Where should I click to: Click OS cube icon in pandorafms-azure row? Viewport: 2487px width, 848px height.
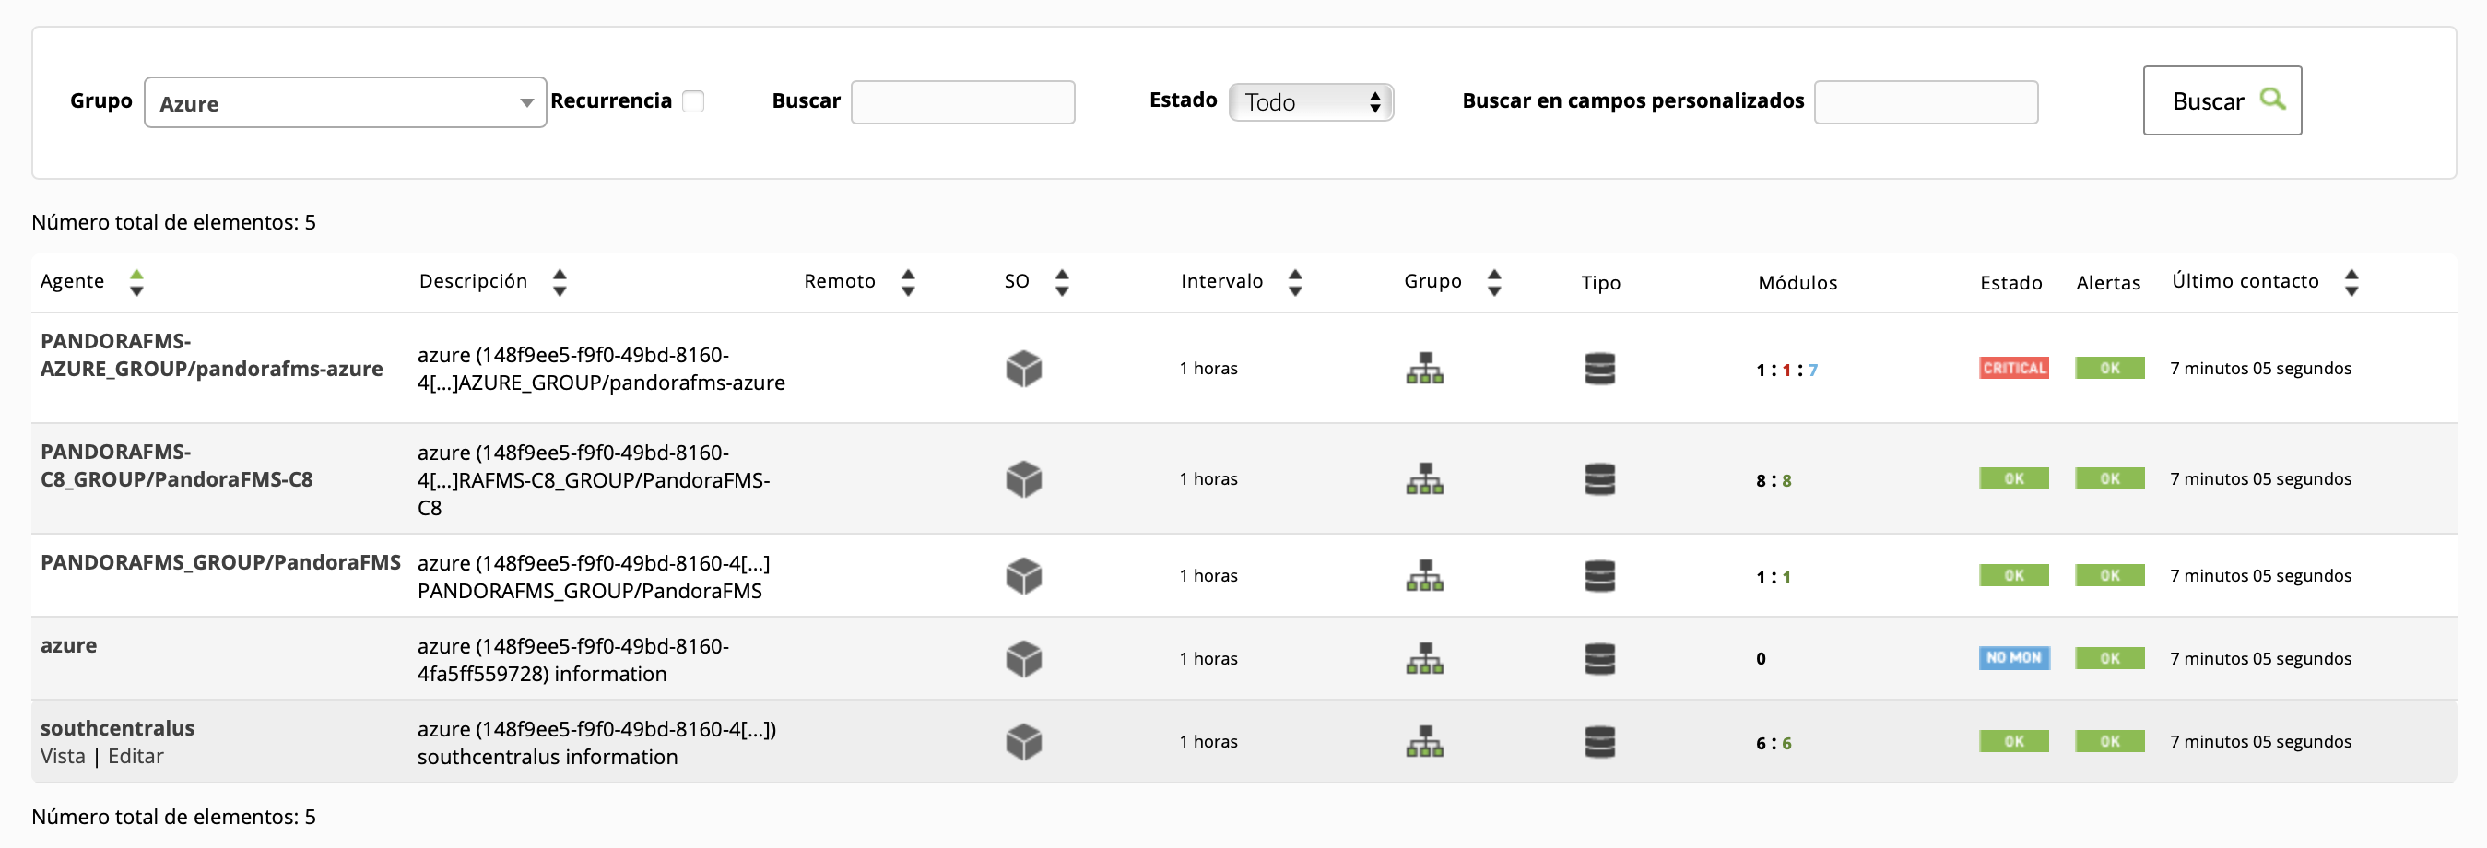[x=1023, y=368]
